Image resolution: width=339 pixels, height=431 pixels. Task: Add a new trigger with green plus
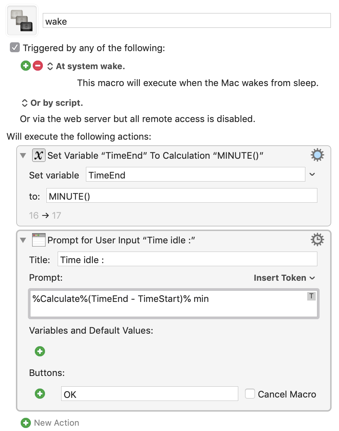pyautogui.click(x=26, y=66)
